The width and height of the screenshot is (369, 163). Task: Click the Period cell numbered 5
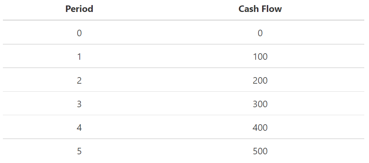(79, 151)
